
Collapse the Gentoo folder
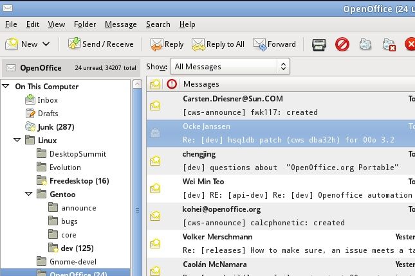[x=28, y=194]
